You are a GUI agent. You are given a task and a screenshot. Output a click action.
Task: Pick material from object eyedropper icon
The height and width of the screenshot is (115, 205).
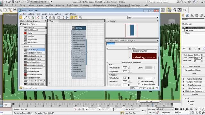point(25,18)
